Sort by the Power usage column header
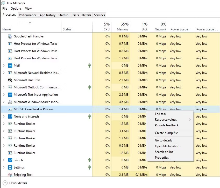 click(x=181, y=26)
